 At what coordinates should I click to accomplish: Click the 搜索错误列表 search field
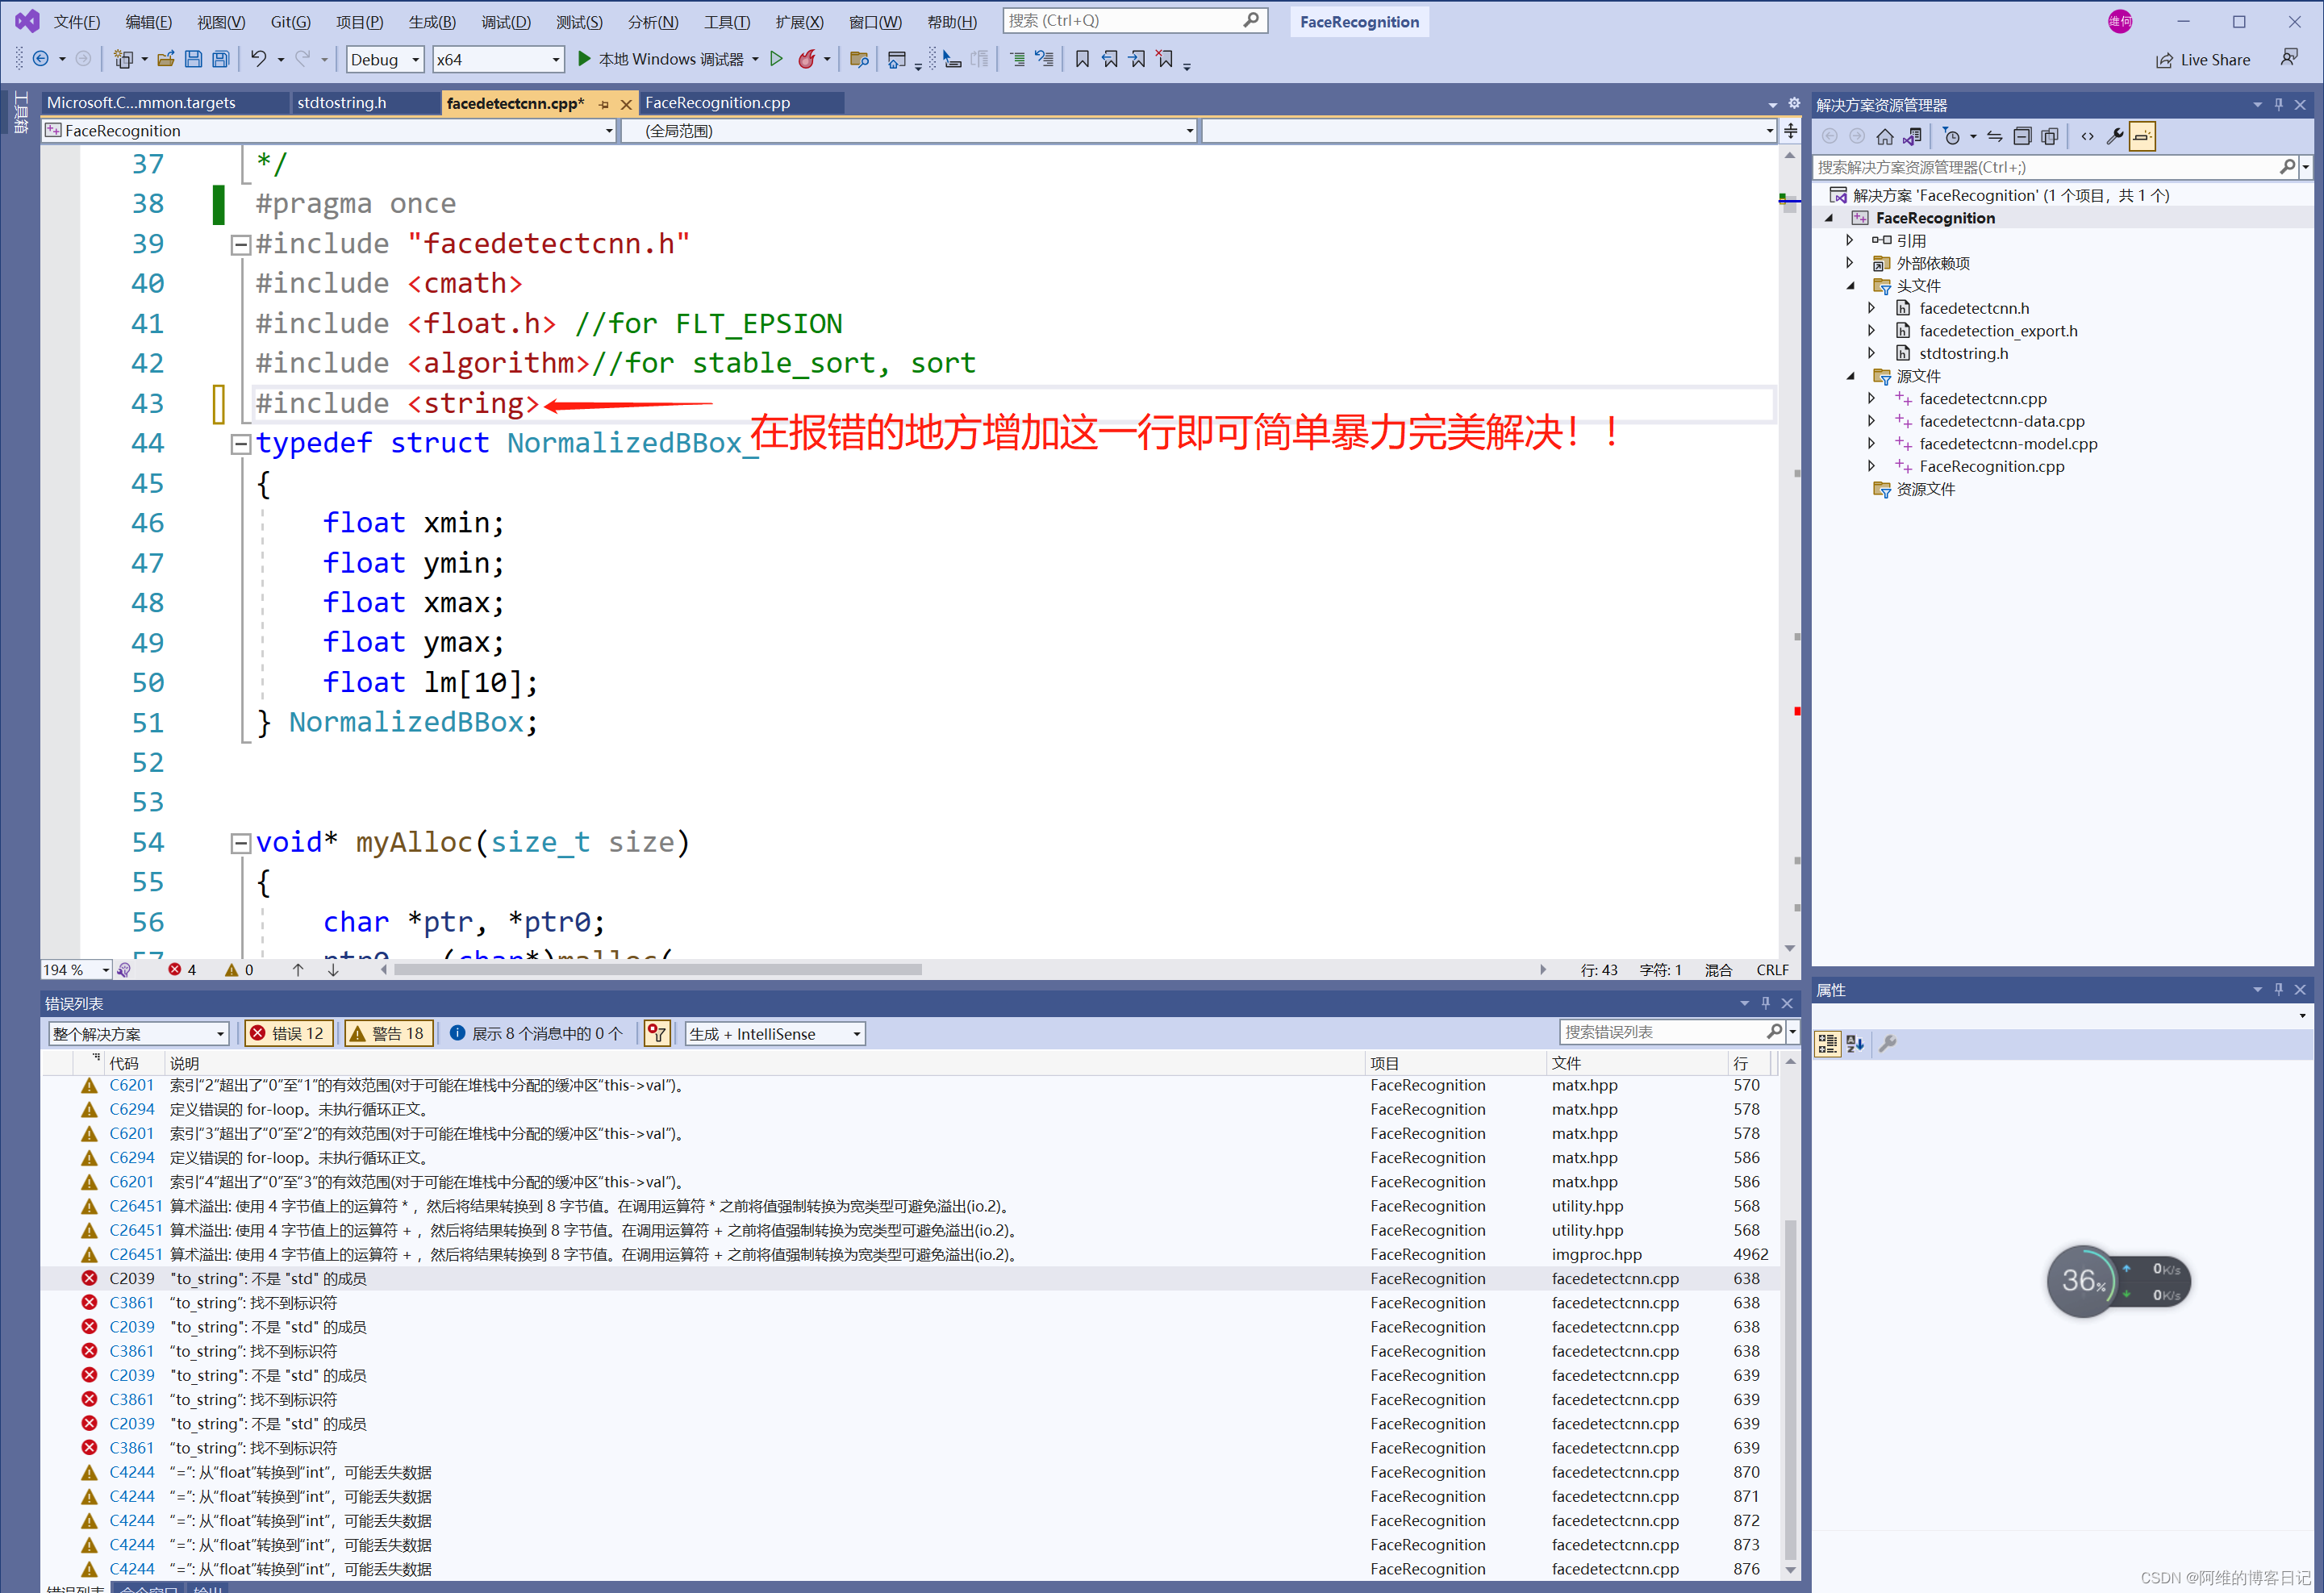coord(1661,1031)
